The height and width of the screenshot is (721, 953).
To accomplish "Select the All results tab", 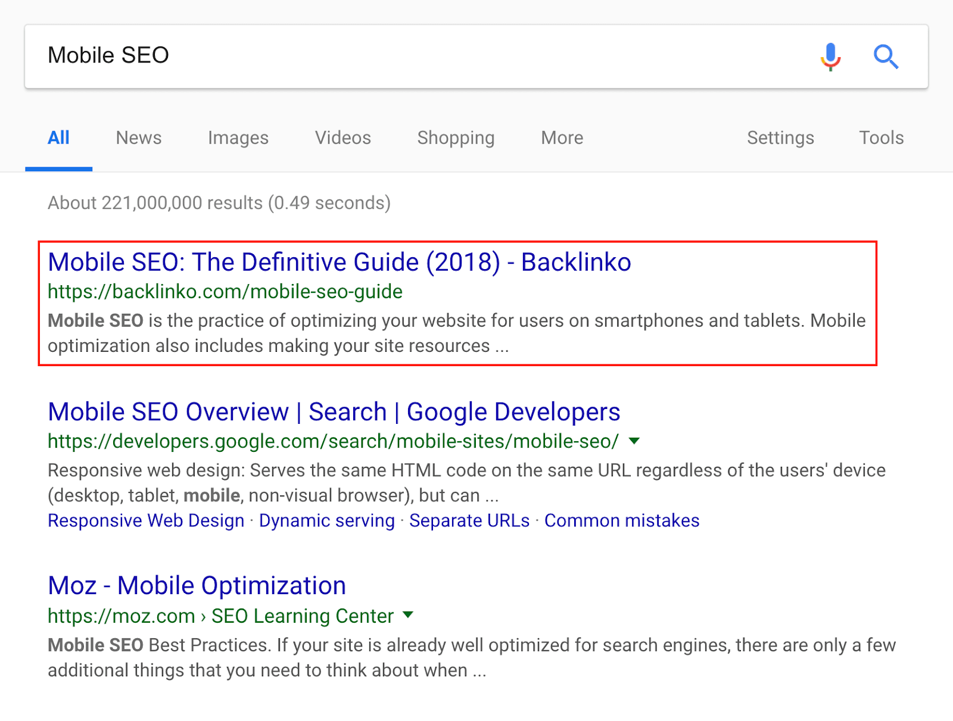I will pyautogui.click(x=58, y=138).
